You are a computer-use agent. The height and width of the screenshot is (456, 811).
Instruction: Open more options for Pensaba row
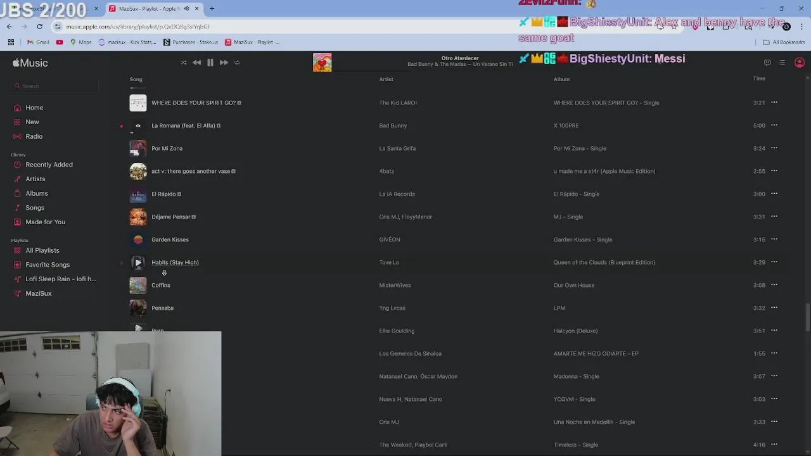774,308
